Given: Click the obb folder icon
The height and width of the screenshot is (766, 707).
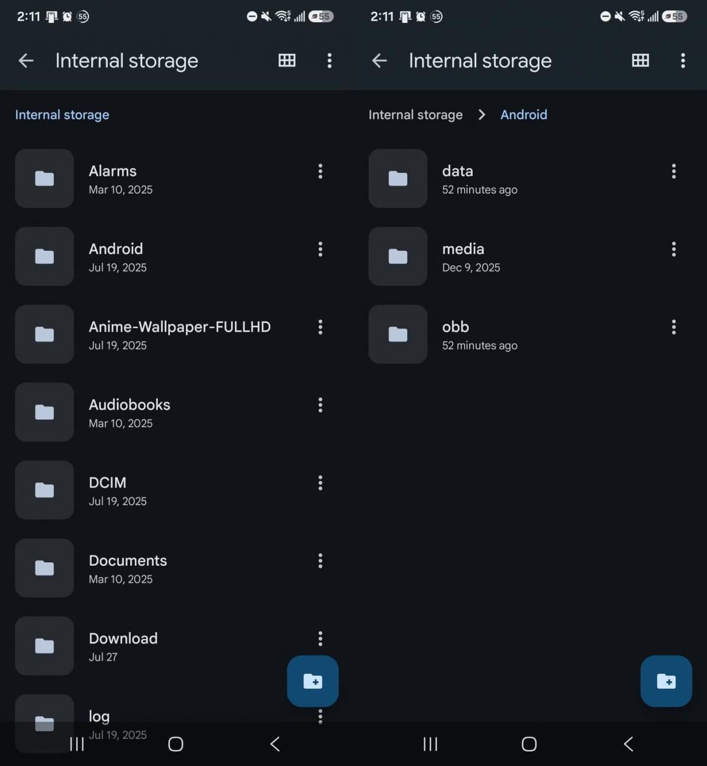Looking at the screenshot, I should click(398, 334).
